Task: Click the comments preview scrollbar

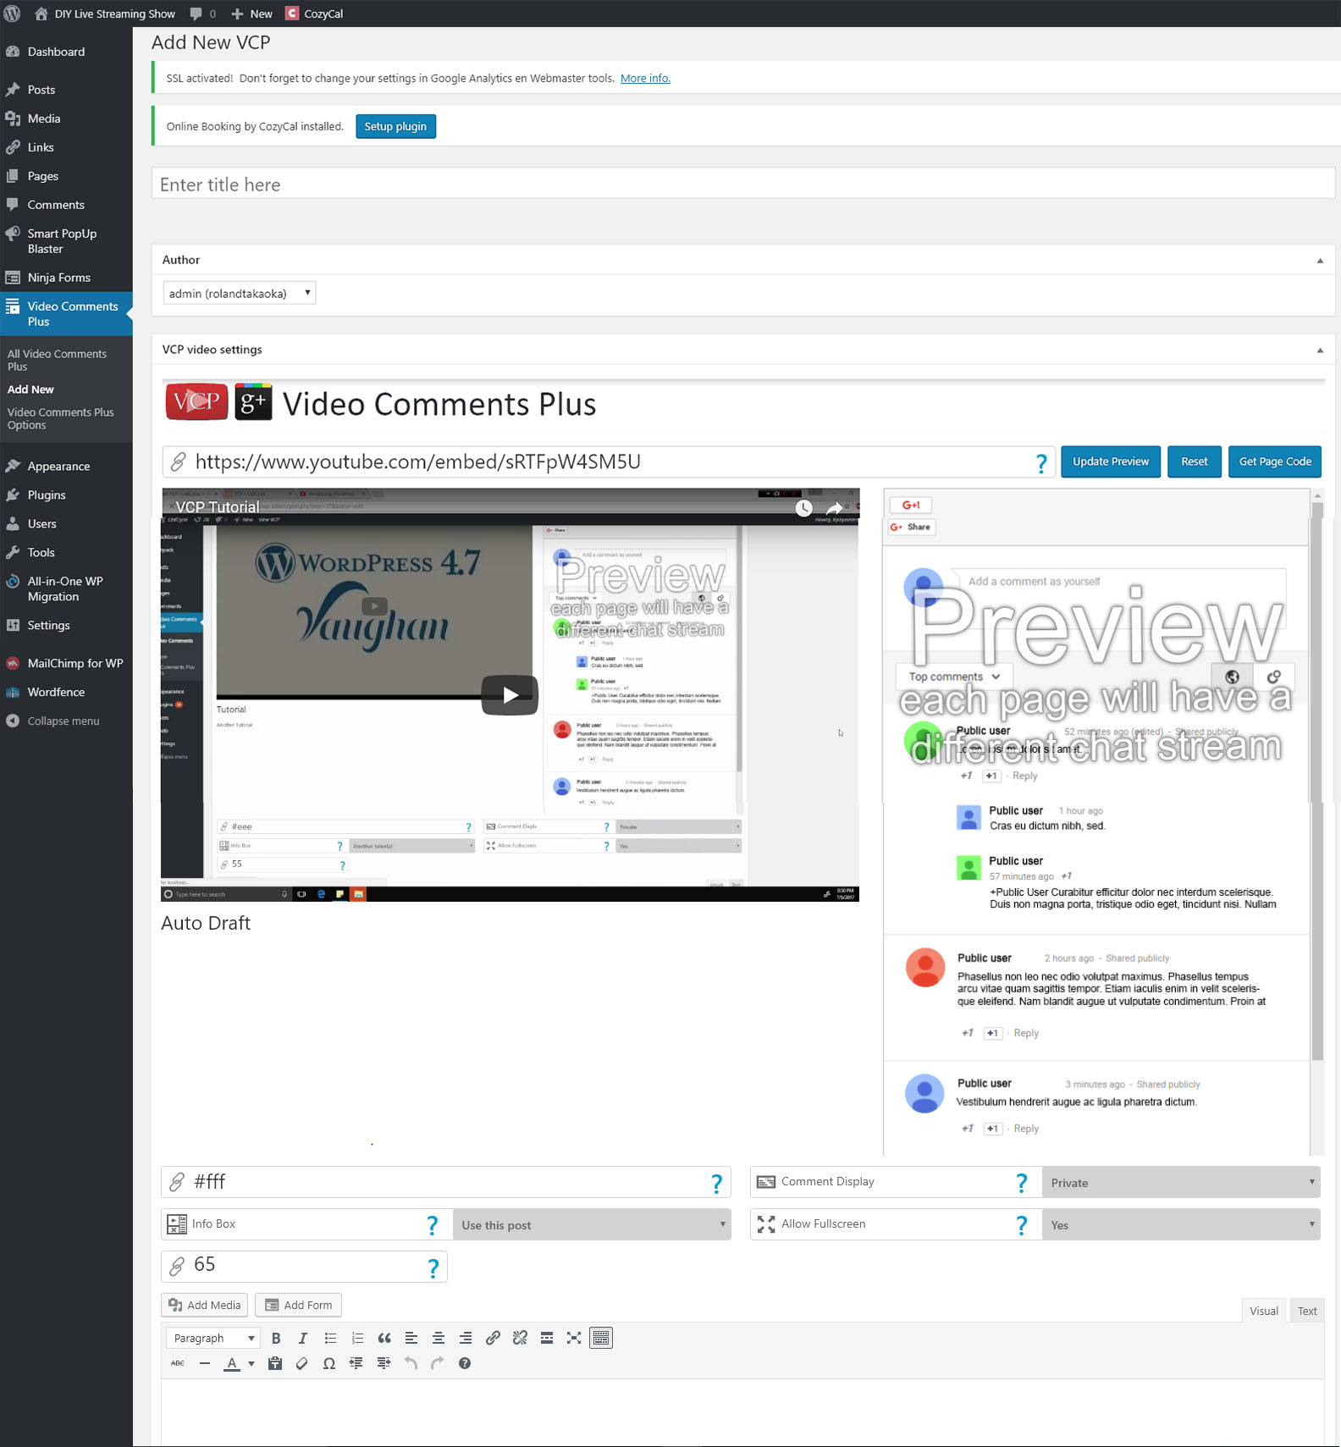Action: coord(1316,779)
